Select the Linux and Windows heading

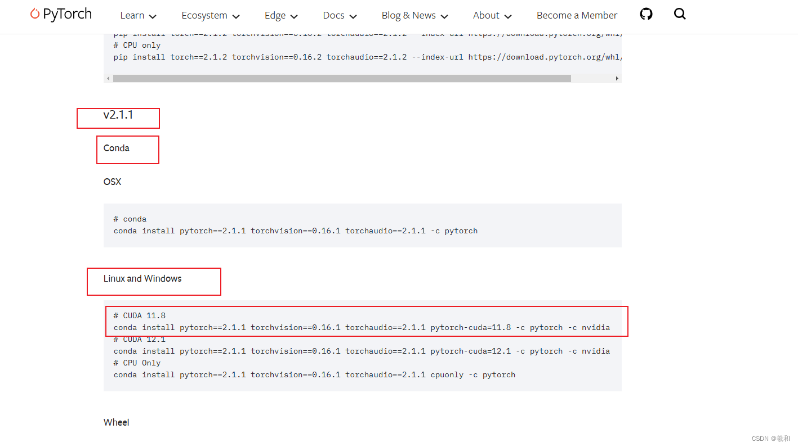pyautogui.click(x=142, y=278)
